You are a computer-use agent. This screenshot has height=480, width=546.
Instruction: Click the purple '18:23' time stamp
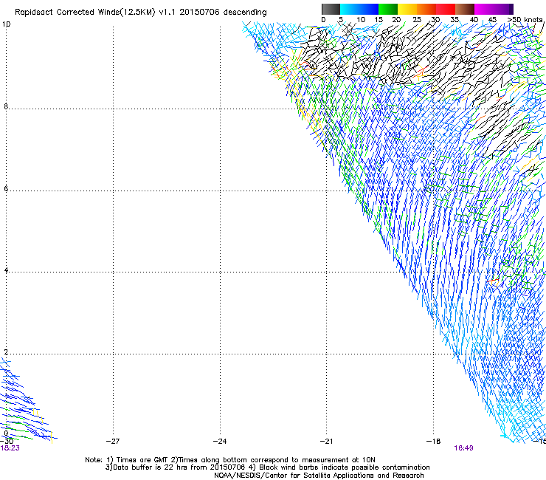(x=10, y=448)
